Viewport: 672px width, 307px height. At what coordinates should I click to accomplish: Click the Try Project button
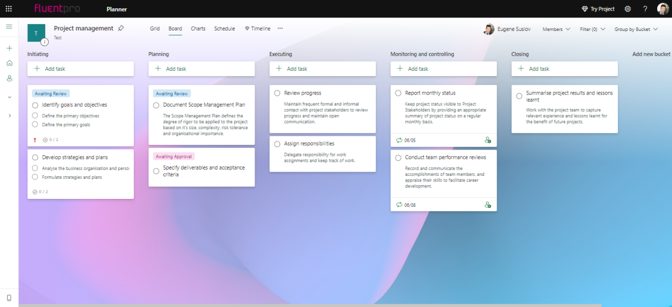pyautogui.click(x=598, y=9)
